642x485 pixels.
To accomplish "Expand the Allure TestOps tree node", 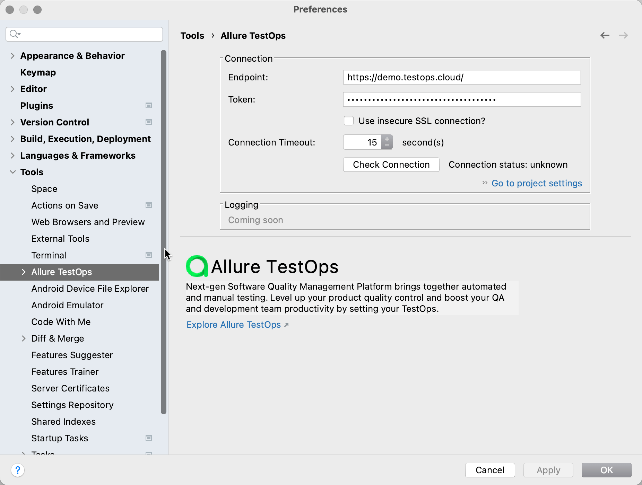I will 24,272.
